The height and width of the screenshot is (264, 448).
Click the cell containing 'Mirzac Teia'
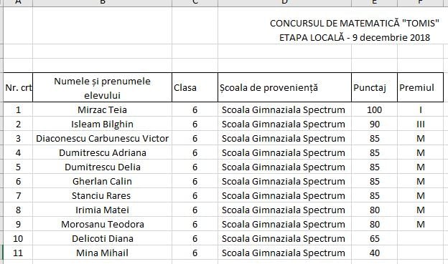[102, 109]
